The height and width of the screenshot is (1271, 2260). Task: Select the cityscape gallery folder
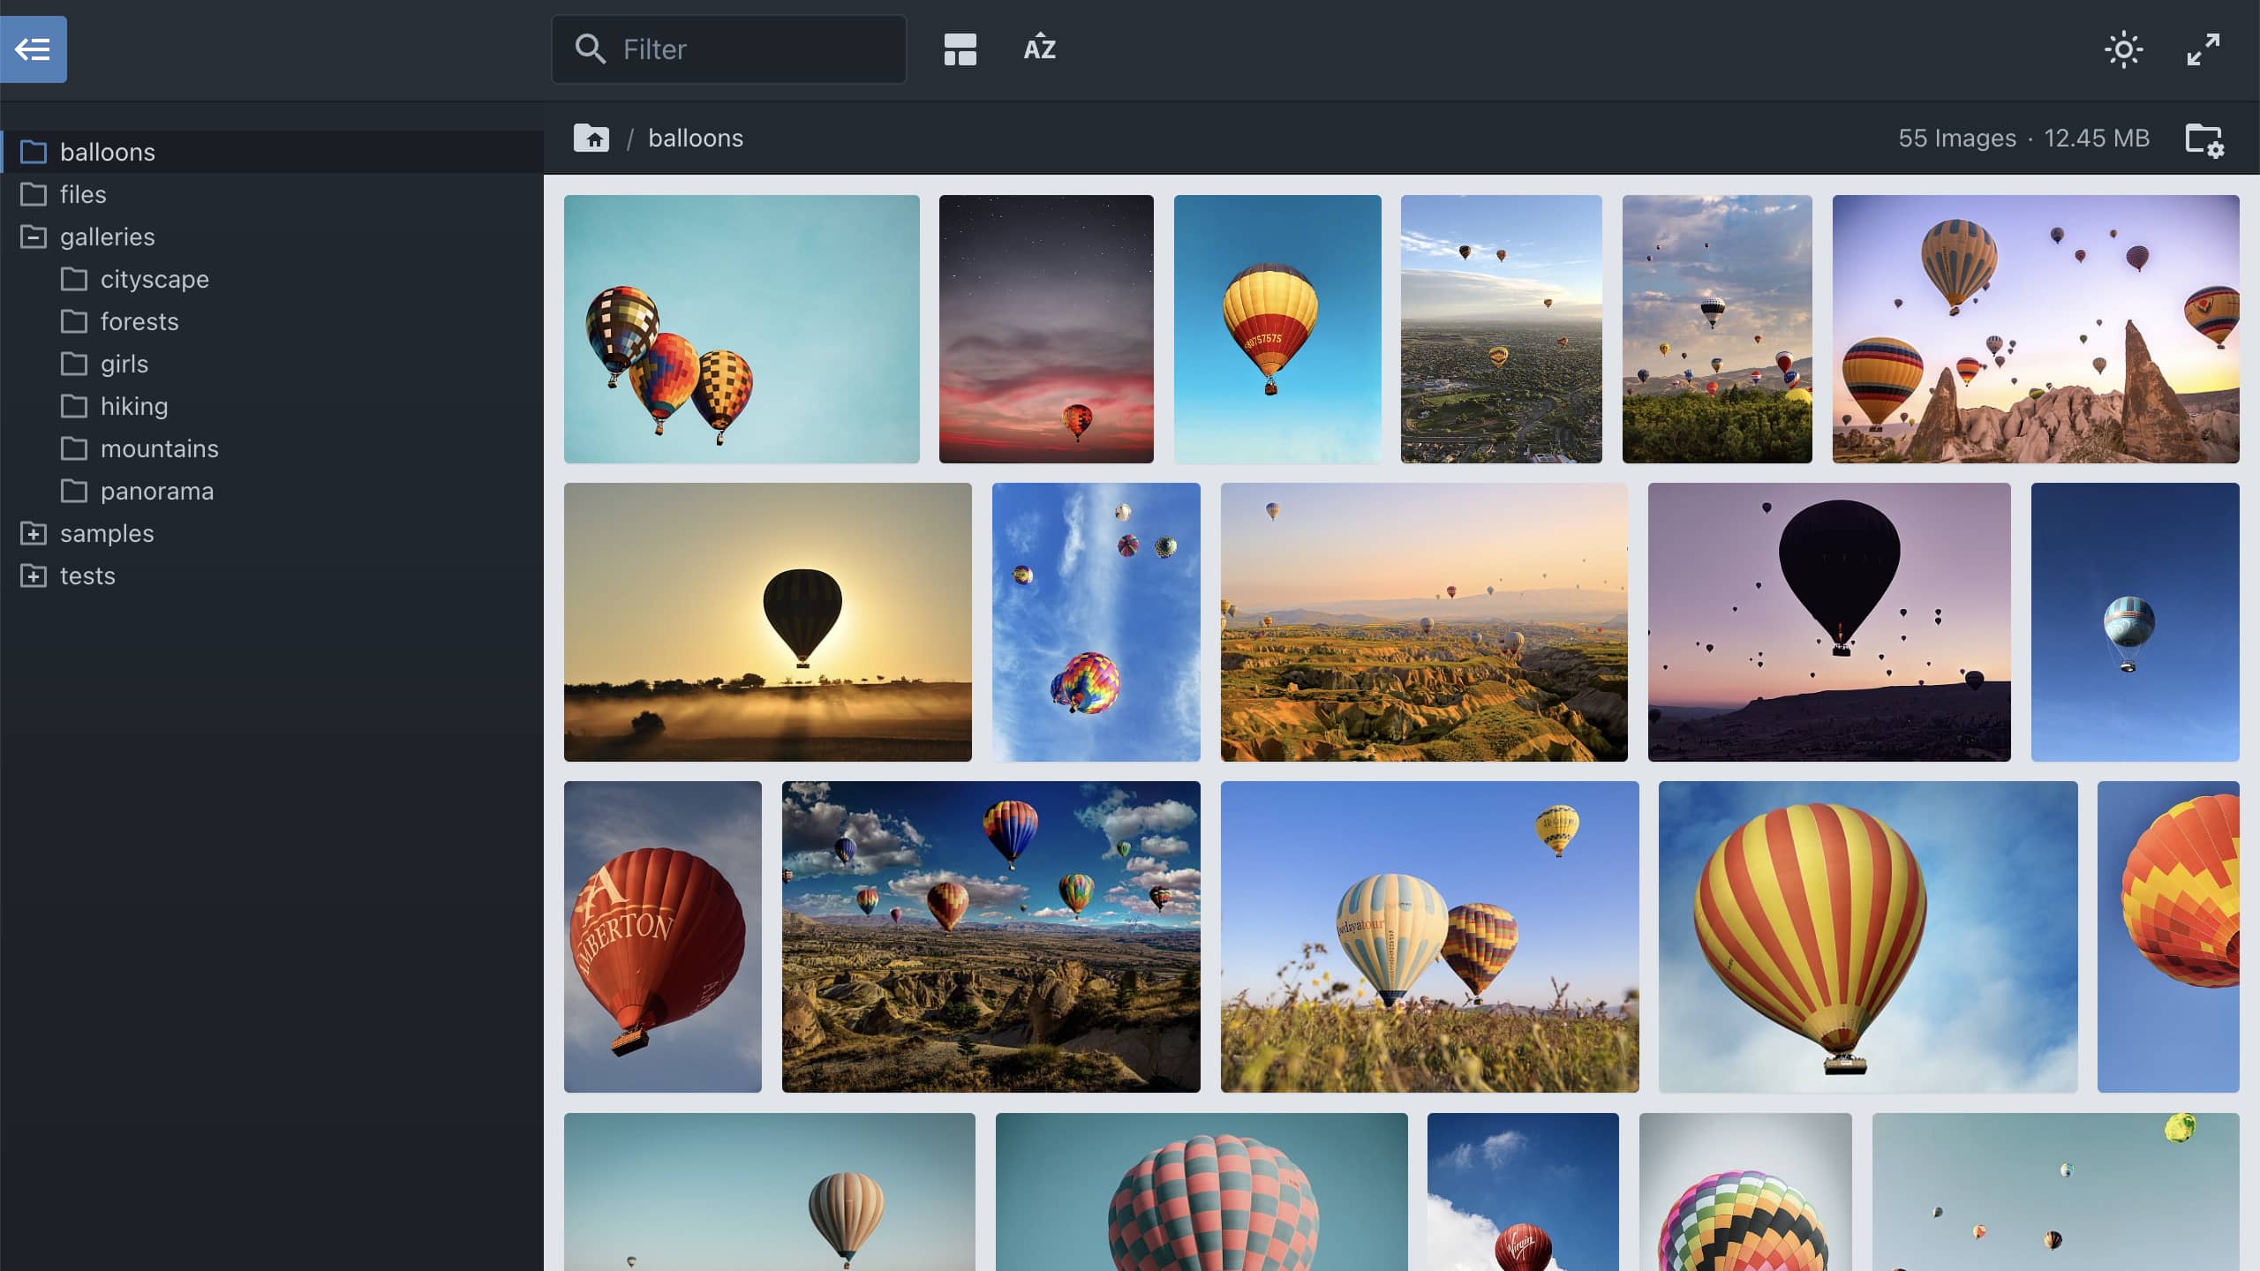point(155,279)
